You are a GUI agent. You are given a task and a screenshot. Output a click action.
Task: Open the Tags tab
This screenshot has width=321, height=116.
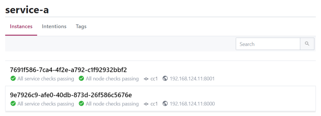(x=81, y=26)
